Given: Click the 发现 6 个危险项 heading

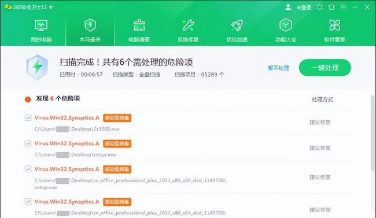Looking at the screenshot, I should point(58,98).
